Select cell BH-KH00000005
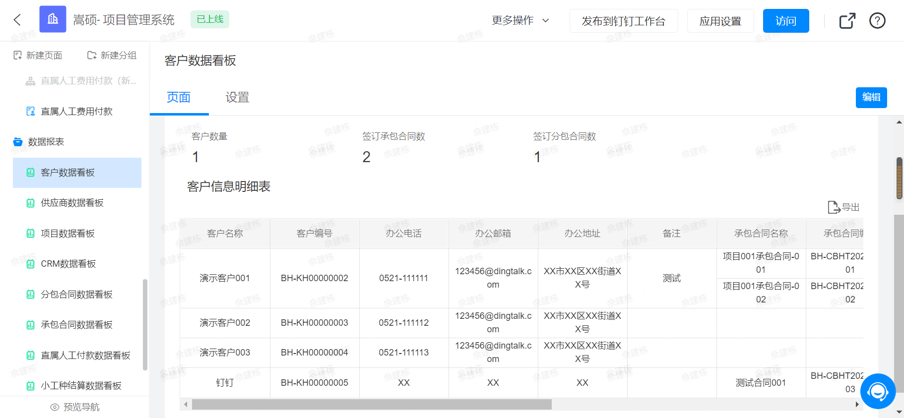 [x=315, y=383]
